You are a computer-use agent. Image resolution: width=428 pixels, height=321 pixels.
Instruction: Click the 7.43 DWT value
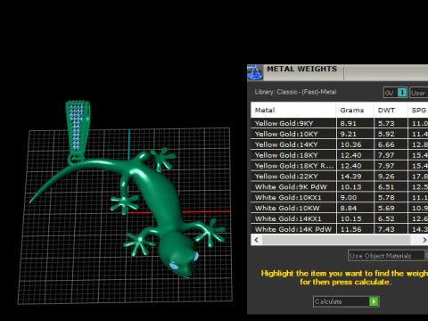pos(386,229)
